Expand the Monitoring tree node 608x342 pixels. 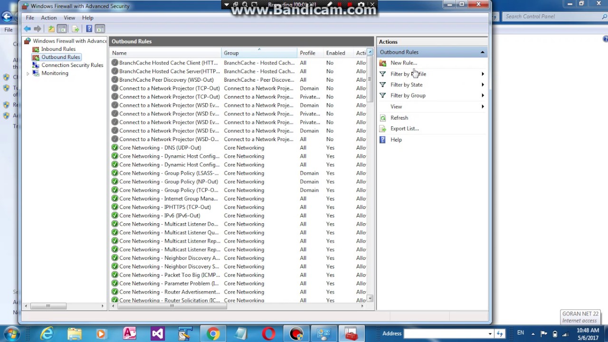coord(28,74)
